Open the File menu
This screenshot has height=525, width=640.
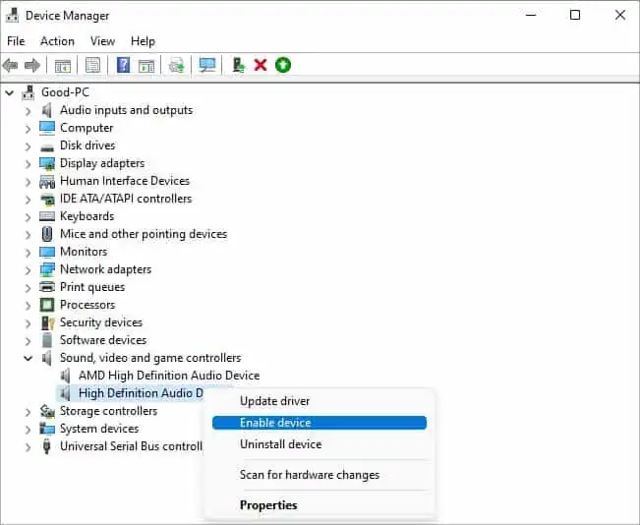point(16,41)
